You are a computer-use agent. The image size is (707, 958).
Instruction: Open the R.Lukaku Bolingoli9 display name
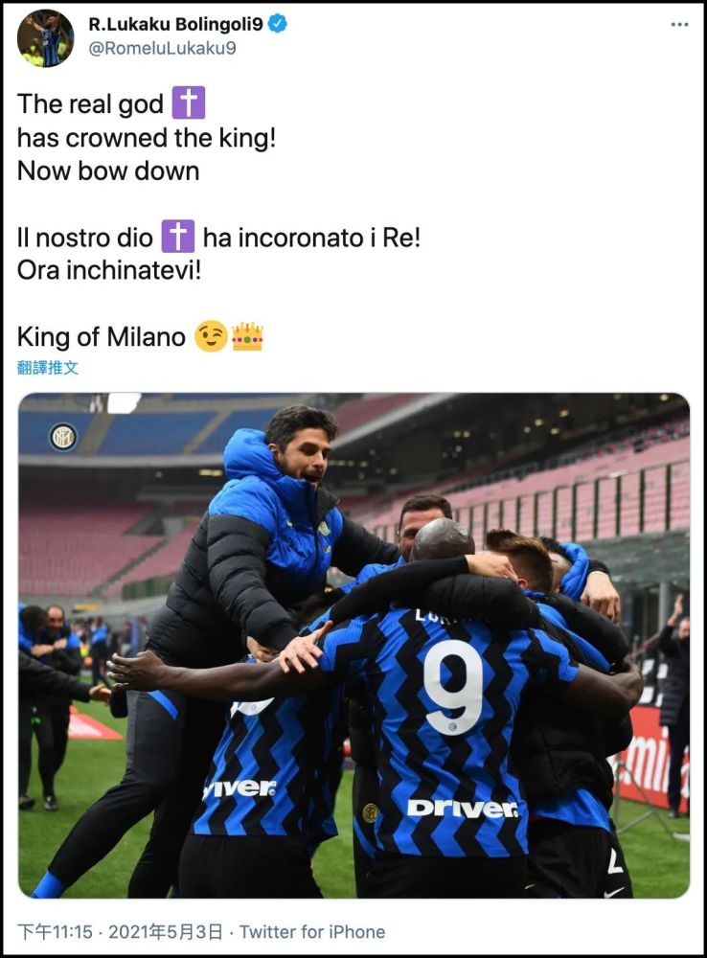coord(176,24)
